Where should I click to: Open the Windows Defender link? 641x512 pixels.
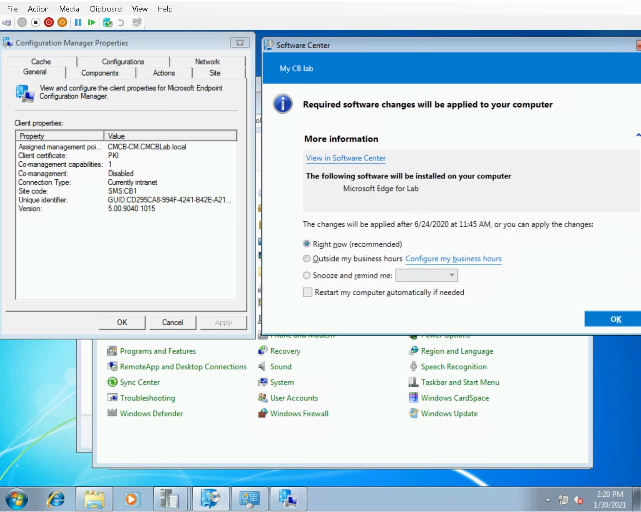tap(151, 413)
